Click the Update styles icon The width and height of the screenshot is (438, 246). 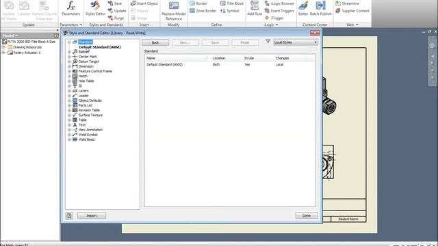[117, 11]
